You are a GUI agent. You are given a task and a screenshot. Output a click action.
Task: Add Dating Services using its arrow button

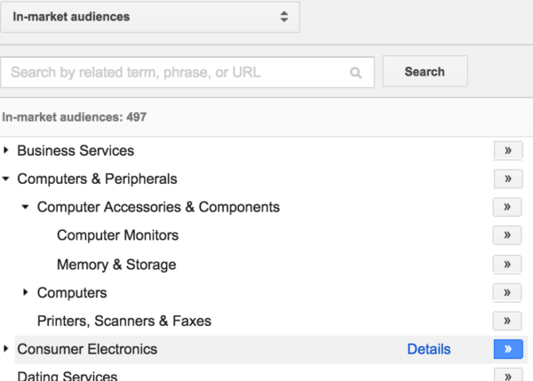(508, 375)
